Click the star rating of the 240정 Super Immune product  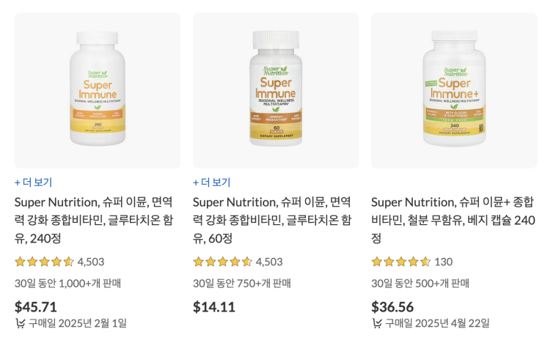pyautogui.click(x=44, y=262)
